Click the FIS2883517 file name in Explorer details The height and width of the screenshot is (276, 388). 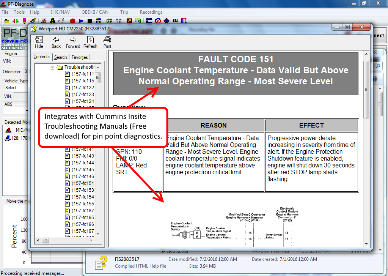point(127,259)
